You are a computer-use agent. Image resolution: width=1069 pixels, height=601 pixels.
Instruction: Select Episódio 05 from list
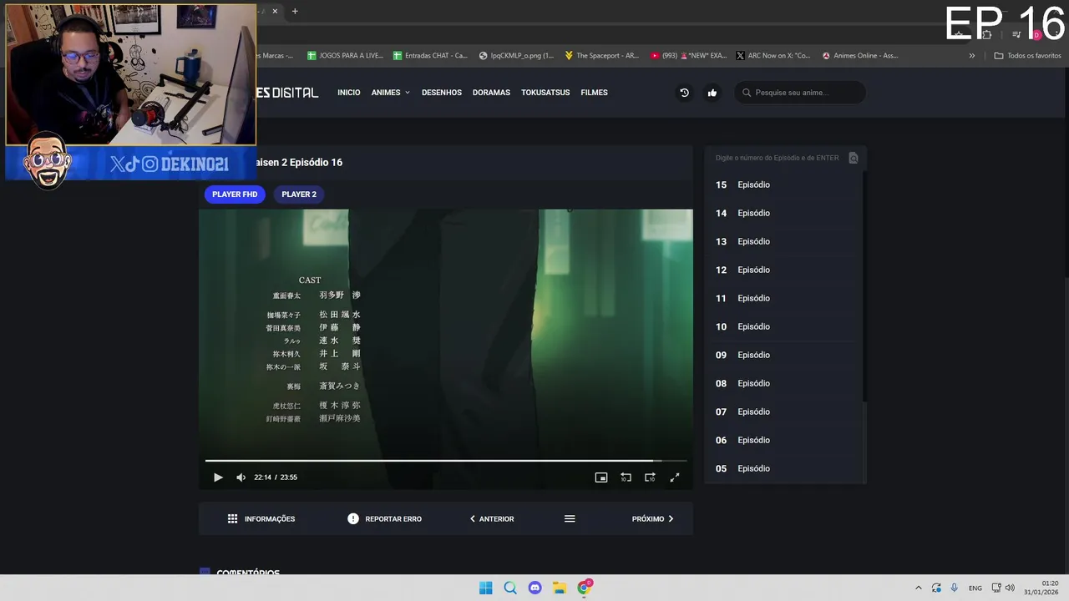pos(783,468)
